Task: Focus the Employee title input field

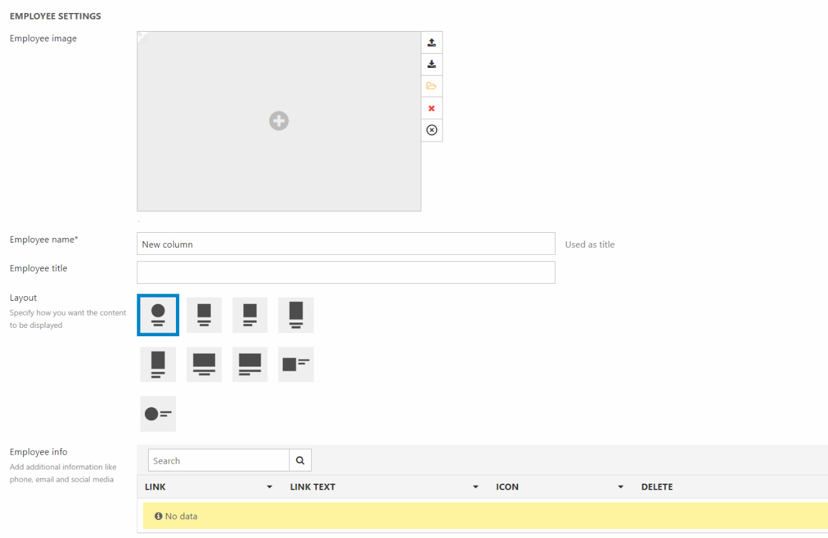Action: tap(345, 272)
